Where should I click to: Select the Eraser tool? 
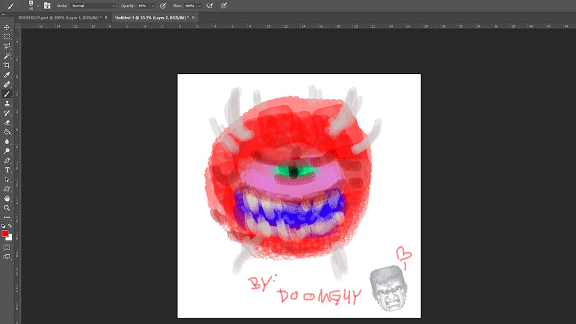[x=7, y=122]
